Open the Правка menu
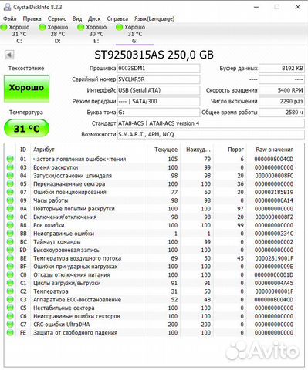 [x=32, y=18]
